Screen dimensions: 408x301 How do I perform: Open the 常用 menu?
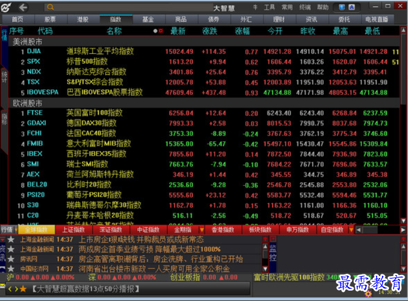pyautogui.click(x=287, y=8)
